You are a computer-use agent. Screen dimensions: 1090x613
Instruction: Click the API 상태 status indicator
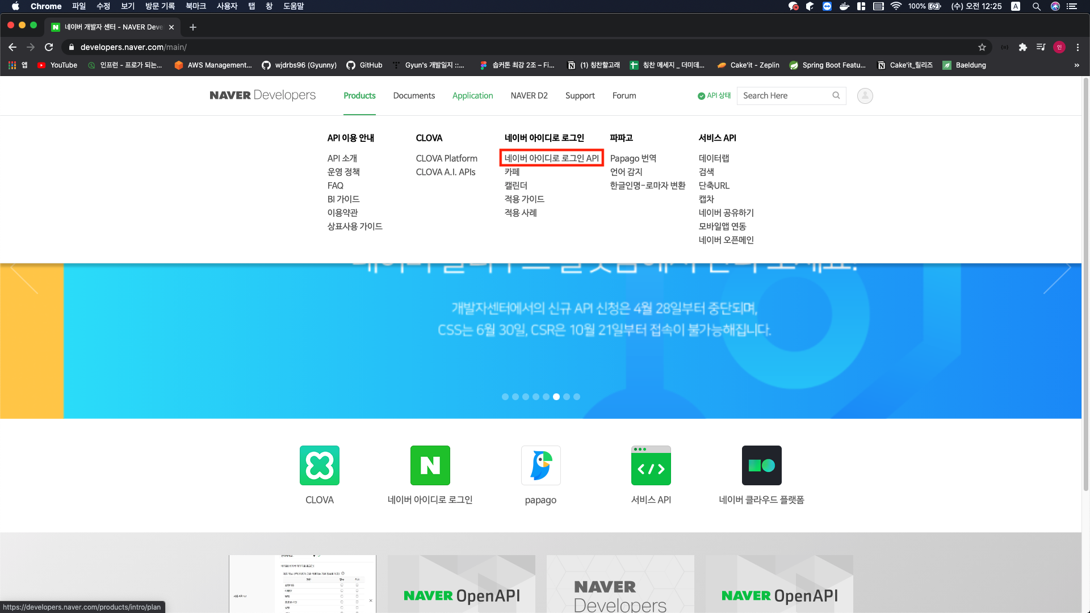[x=714, y=96]
